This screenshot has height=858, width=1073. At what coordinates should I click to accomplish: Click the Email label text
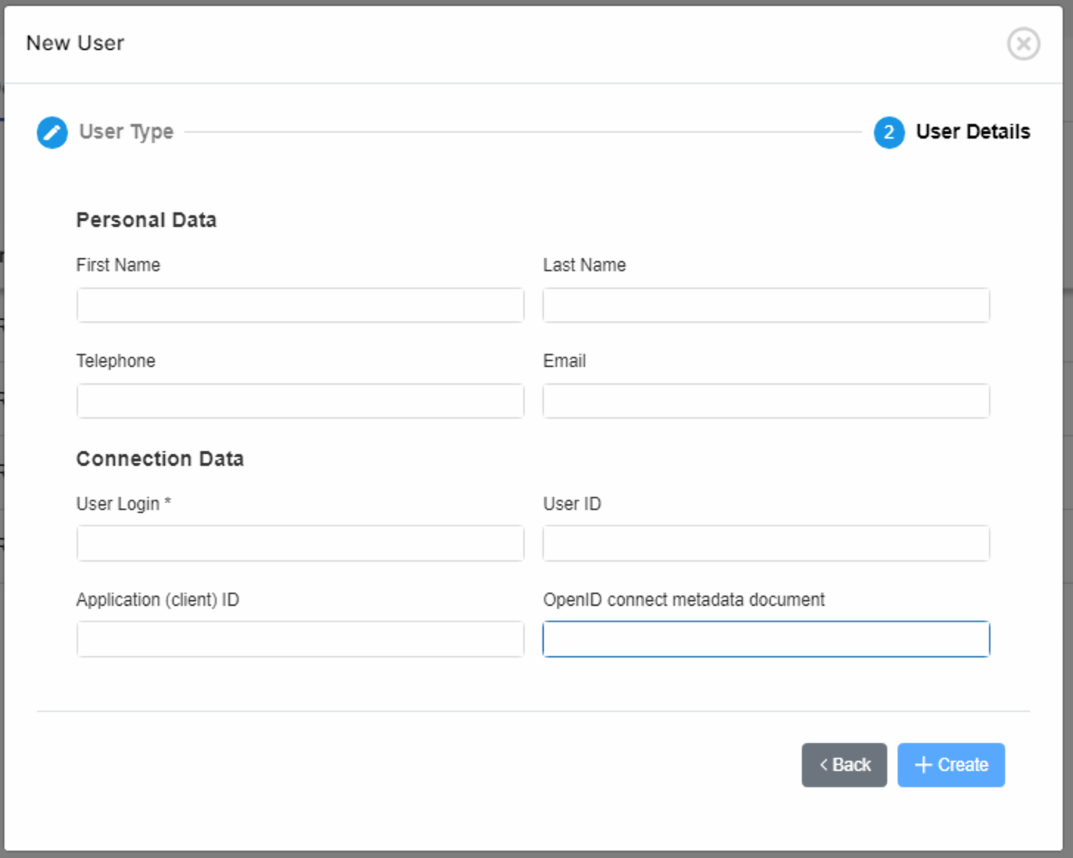coord(565,361)
